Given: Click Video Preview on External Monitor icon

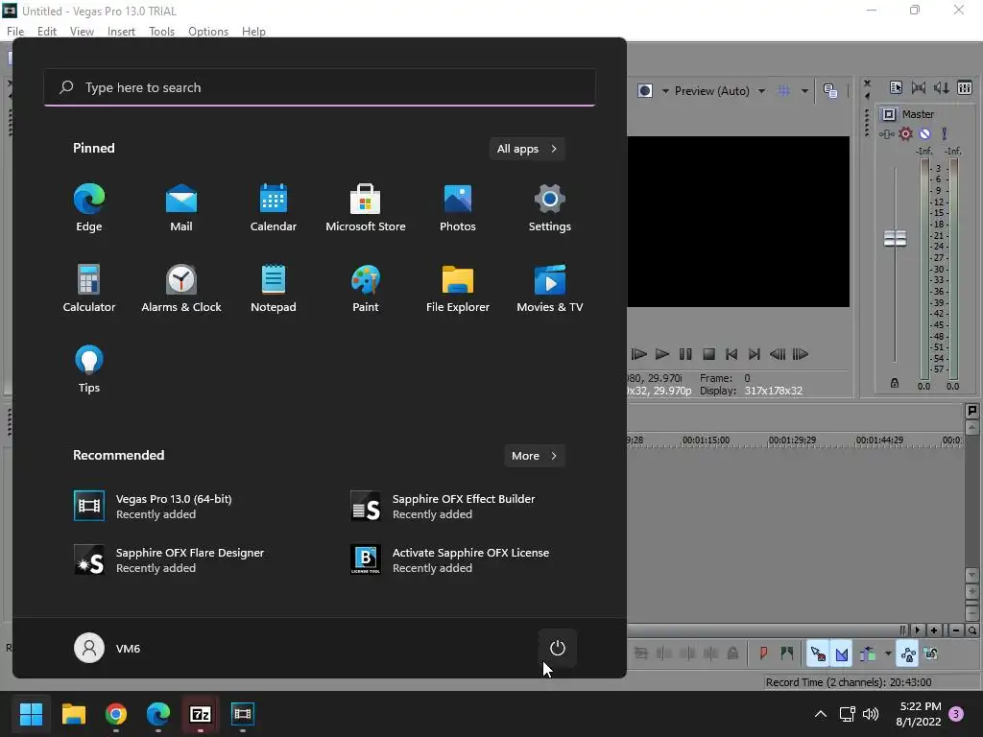Looking at the screenshot, I should point(645,91).
